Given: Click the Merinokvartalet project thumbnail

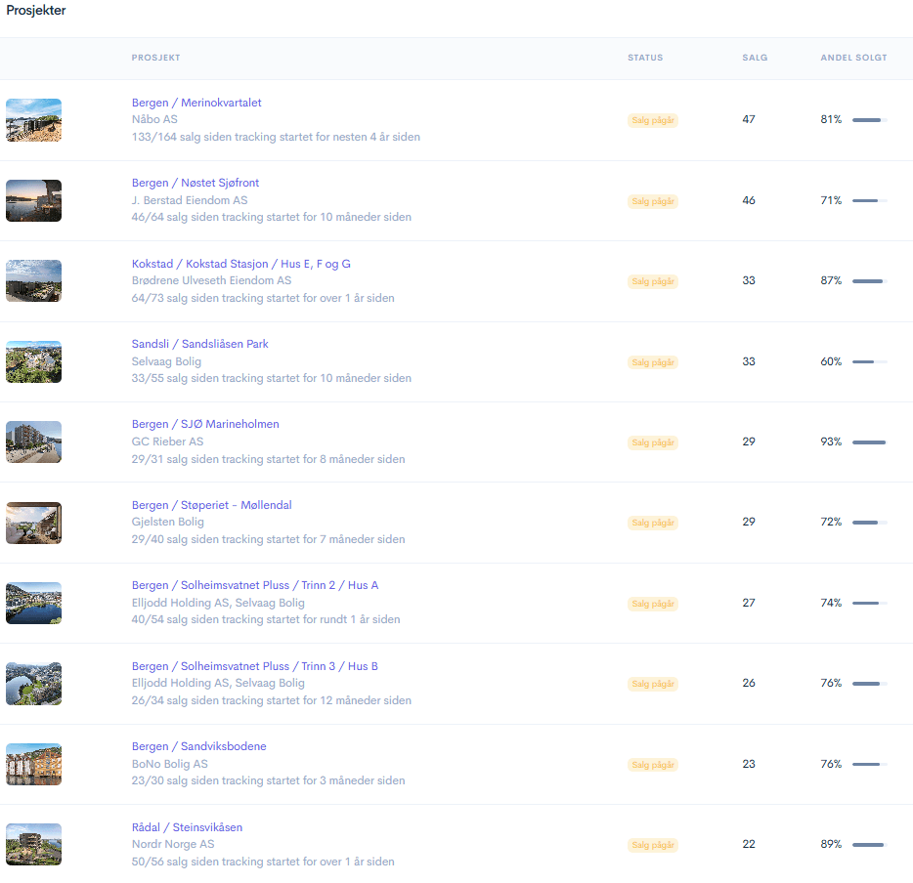Looking at the screenshot, I should (x=34, y=120).
